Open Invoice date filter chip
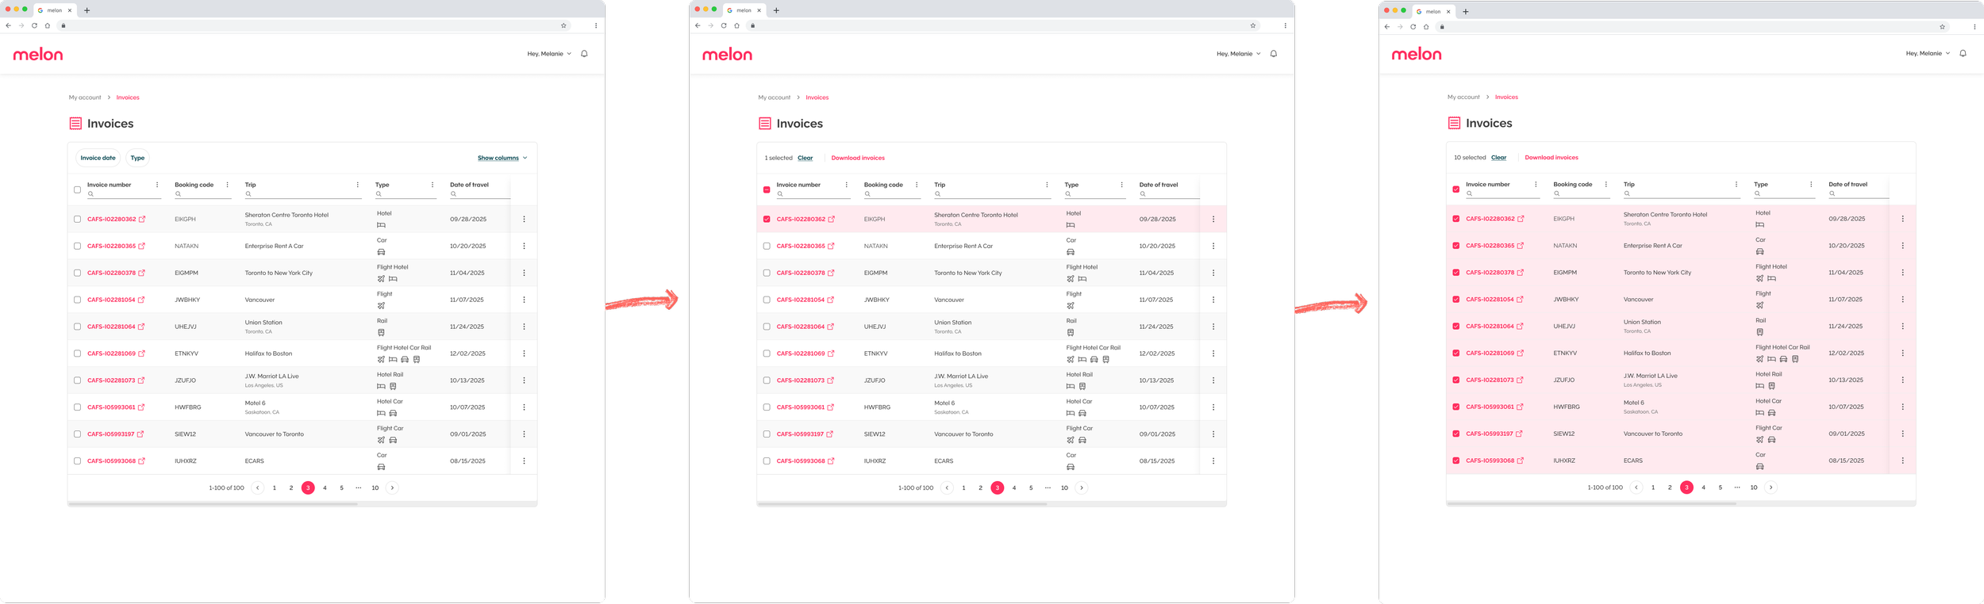1984x604 pixels. click(98, 158)
